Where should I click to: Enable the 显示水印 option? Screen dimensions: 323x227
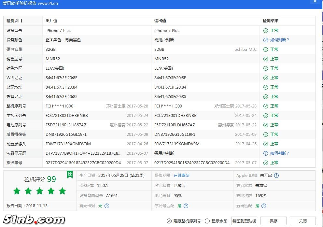(x=207, y=221)
